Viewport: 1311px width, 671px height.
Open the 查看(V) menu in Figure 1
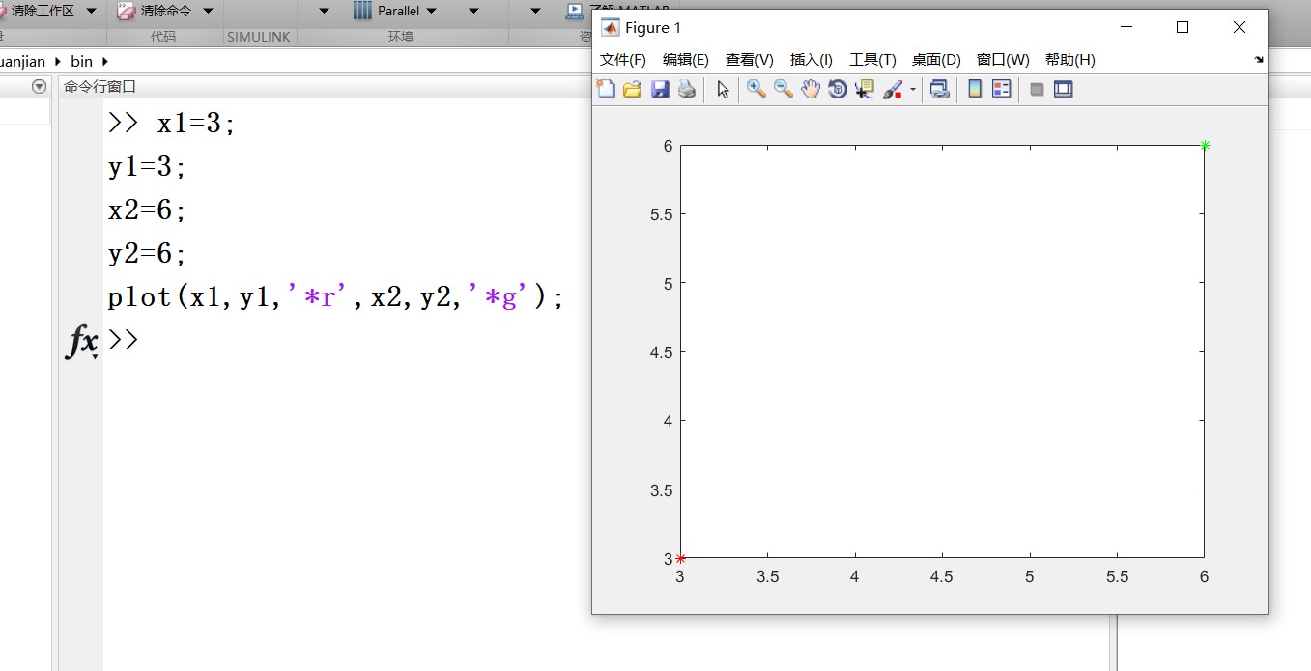(750, 60)
